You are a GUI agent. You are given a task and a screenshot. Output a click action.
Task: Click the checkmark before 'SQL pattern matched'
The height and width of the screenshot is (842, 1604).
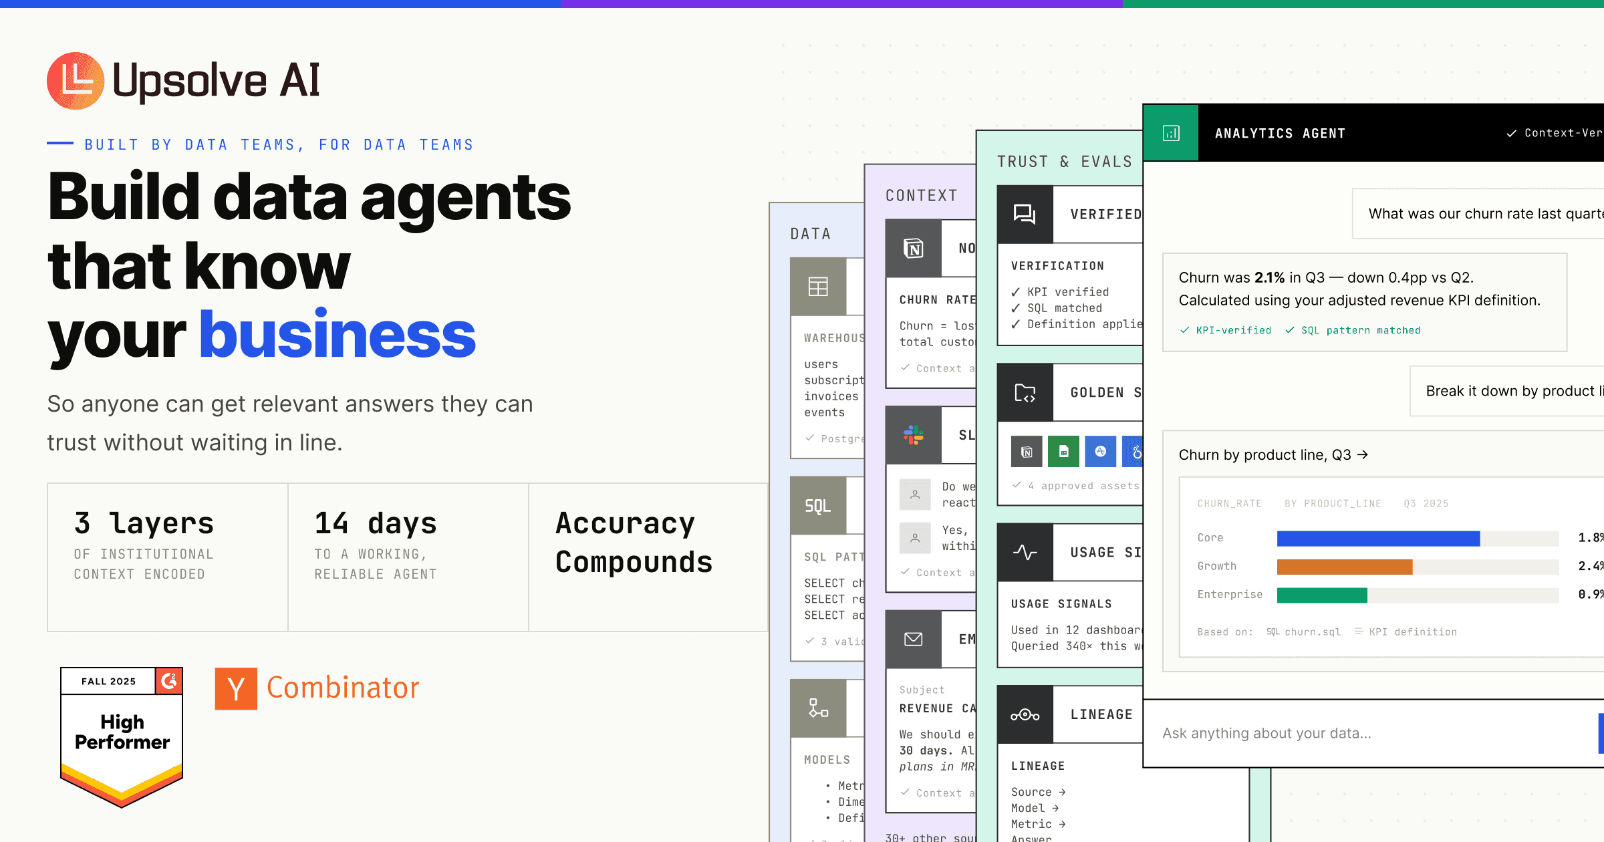pyautogui.click(x=1290, y=330)
